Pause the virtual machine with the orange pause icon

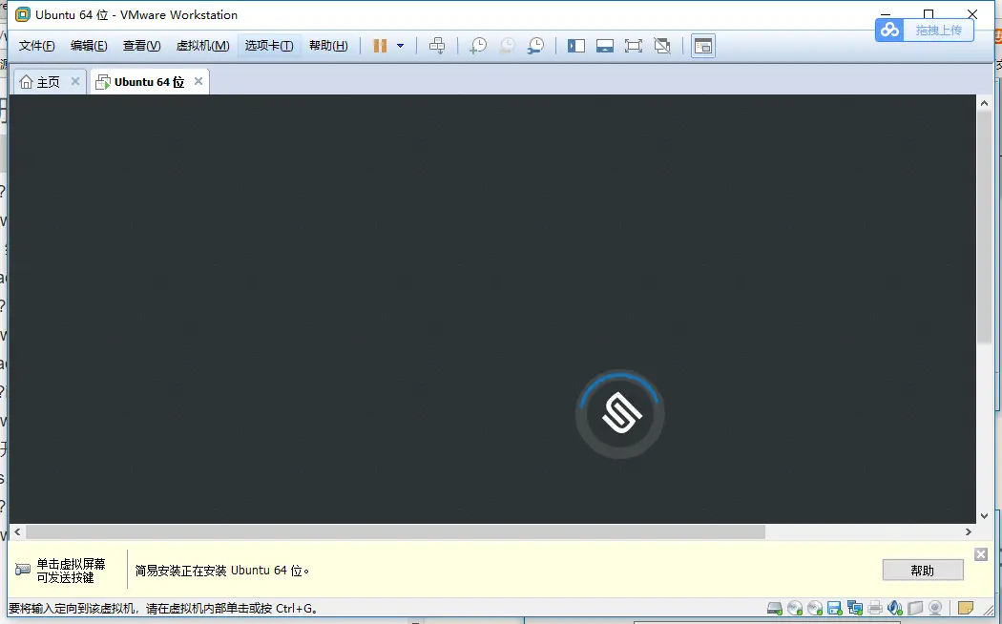click(x=380, y=46)
